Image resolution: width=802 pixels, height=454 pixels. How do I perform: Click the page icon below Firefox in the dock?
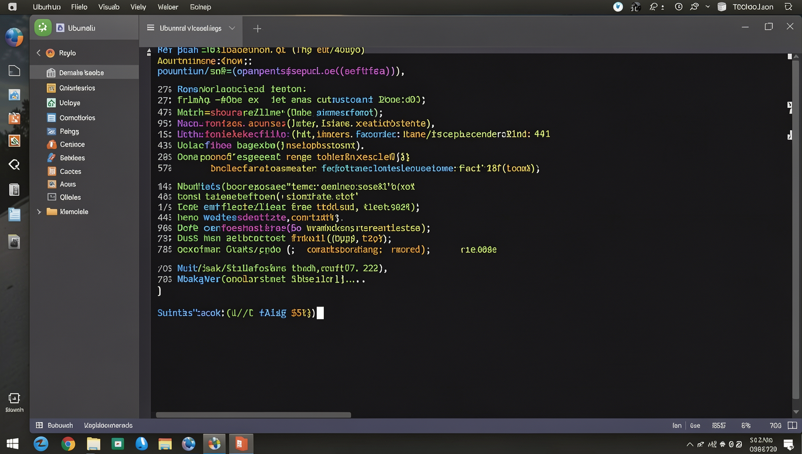[x=14, y=71]
